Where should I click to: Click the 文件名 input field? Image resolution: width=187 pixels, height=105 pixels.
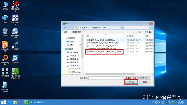(x=105, y=78)
